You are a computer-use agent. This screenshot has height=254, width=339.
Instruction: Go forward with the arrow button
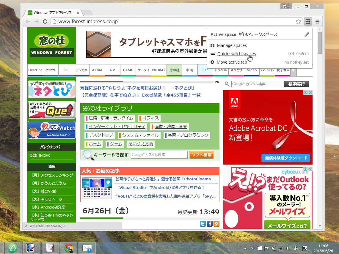(x=36, y=21)
